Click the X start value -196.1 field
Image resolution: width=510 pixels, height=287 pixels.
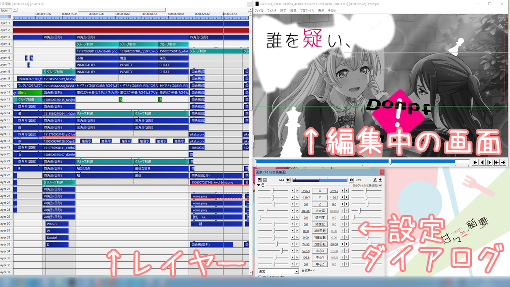[x=305, y=191]
